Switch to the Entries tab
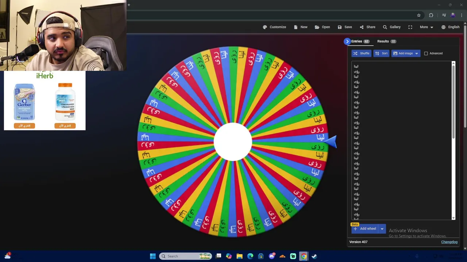 360,41
